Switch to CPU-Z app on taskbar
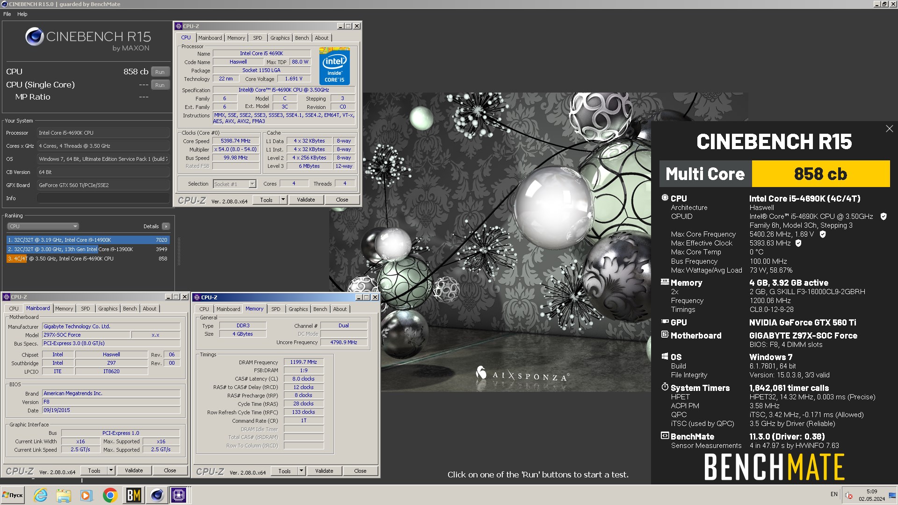The width and height of the screenshot is (898, 505). [x=179, y=495]
